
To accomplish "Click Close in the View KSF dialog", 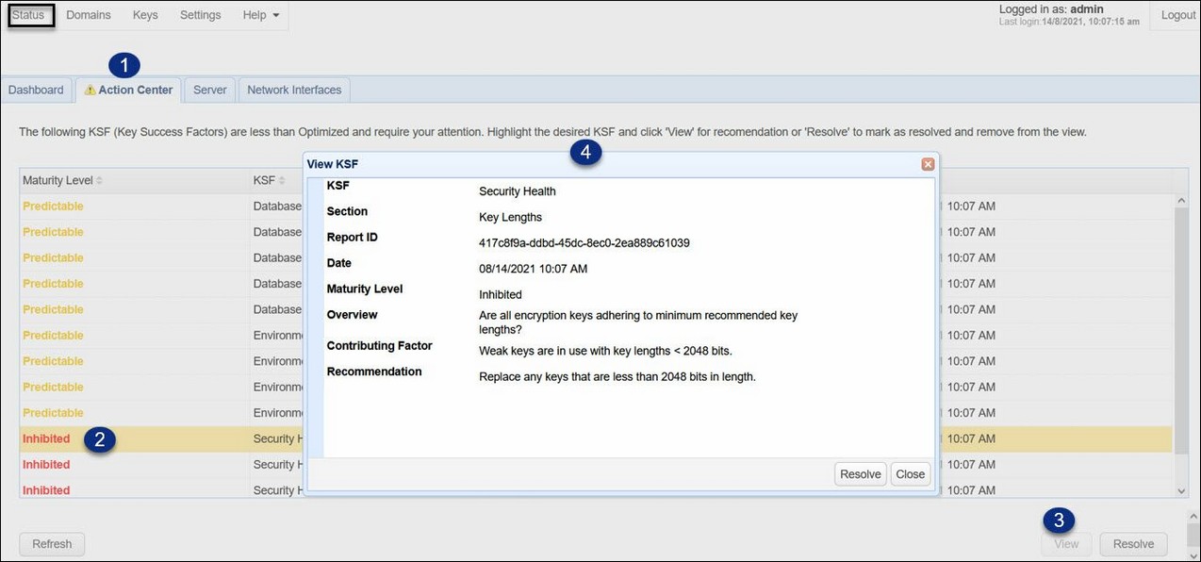I will pyautogui.click(x=911, y=474).
